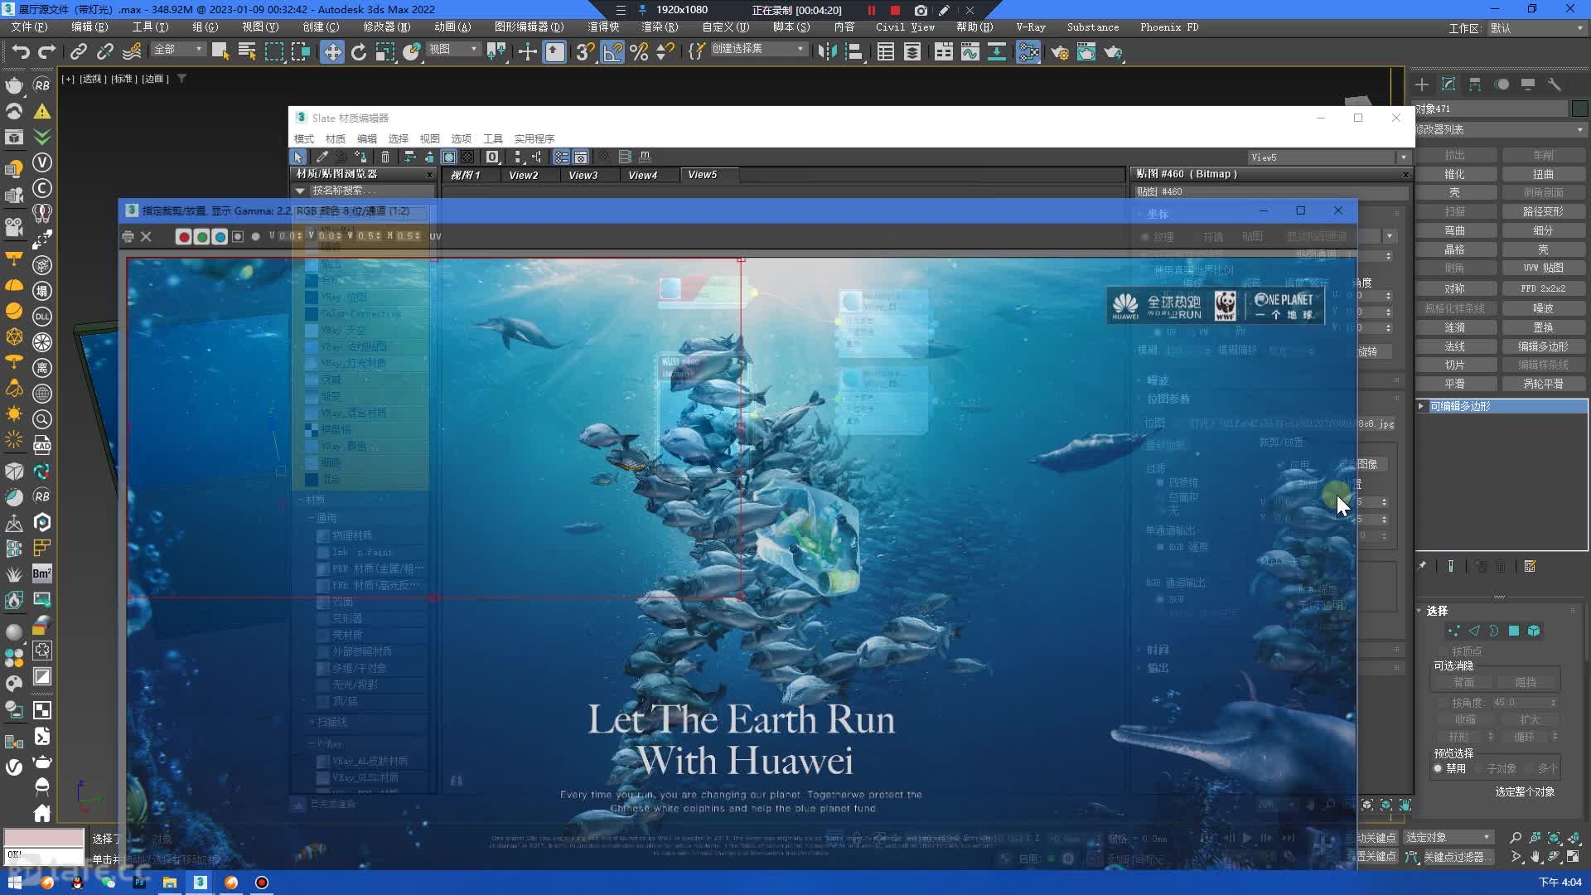The width and height of the screenshot is (1591, 895).
Task: Toggle green channel in crop window
Action: click(x=201, y=236)
